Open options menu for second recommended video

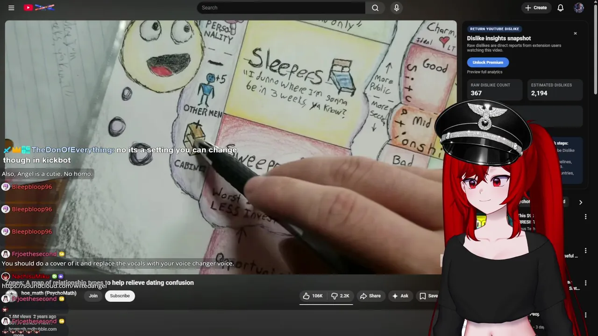click(x=585, y=250)
